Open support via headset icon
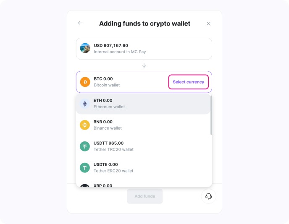This screenshot has width=289, height=224. coord(209,196)
